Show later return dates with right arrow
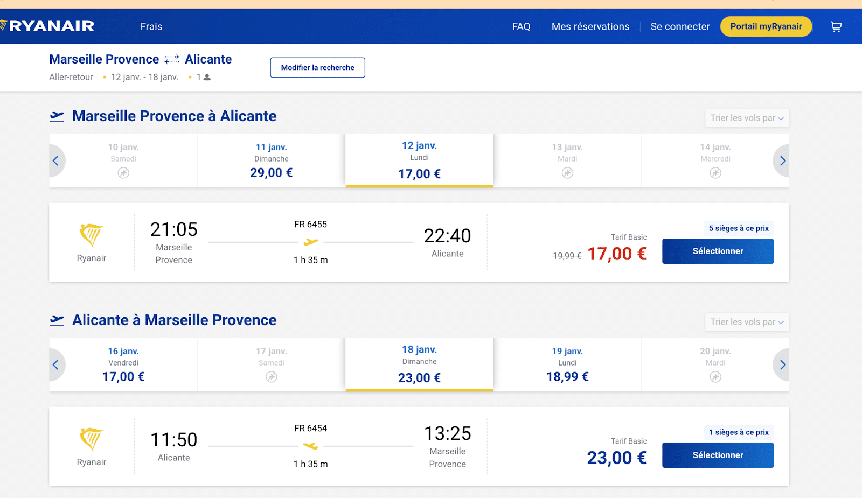This screenshot has height=498, width=862. (x=782, y=364)
